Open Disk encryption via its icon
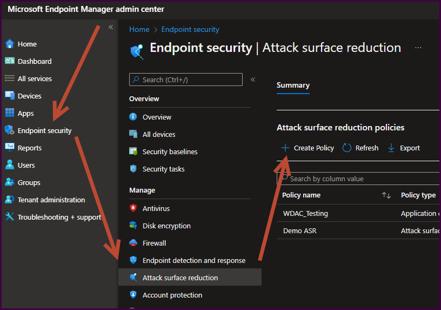The width and height of the screenshot is (441, 310). [x=133, y=226]
